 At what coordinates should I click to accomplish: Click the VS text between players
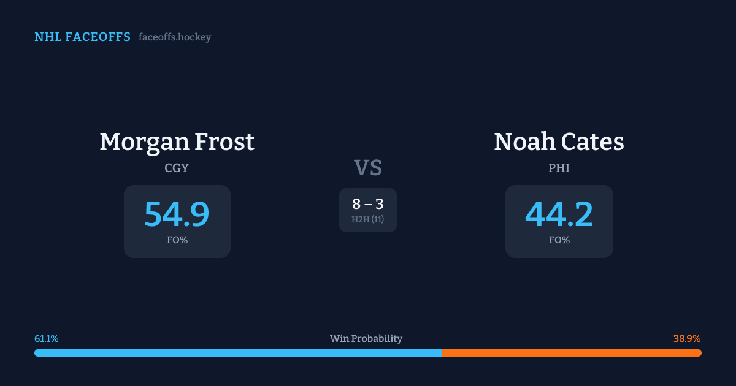368,168
